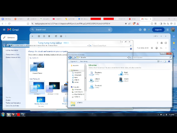Click the Search Libraries field

151,58
